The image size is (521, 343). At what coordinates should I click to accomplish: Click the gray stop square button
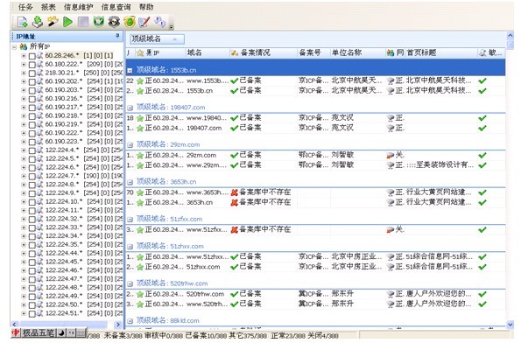pyautogui.click(x=83, y=22)
